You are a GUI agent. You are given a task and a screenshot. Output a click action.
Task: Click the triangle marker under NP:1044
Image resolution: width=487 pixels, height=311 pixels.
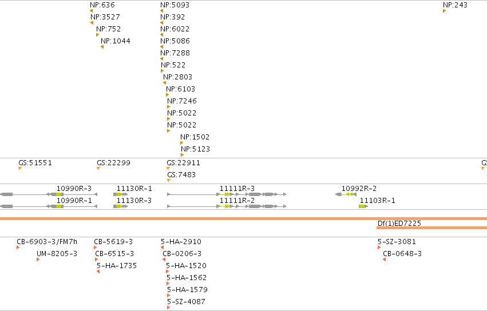[x=102, y=47]
